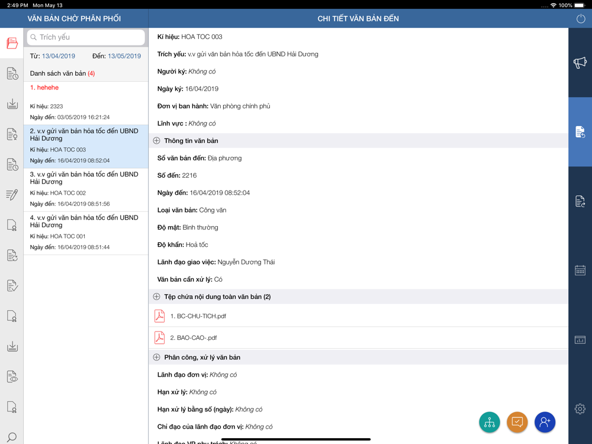This screenshot has height=444, width=592.
Task: Open the calendar icon in right sidebar
Action: [x=580, y=270]
